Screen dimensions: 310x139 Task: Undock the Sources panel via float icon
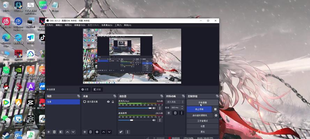pyautogui.click(x=115, y=96)
